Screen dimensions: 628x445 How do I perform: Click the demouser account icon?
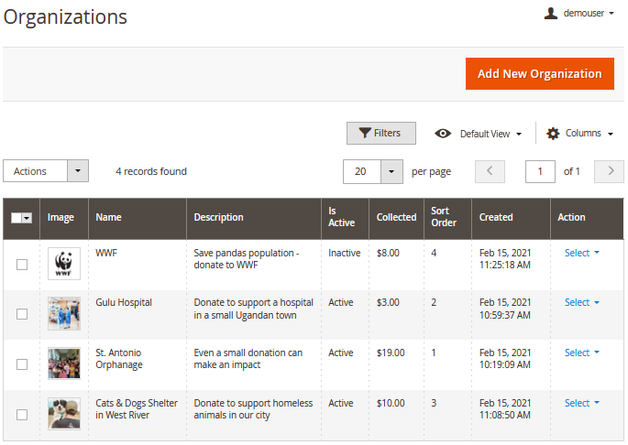(x=551, y=14)
